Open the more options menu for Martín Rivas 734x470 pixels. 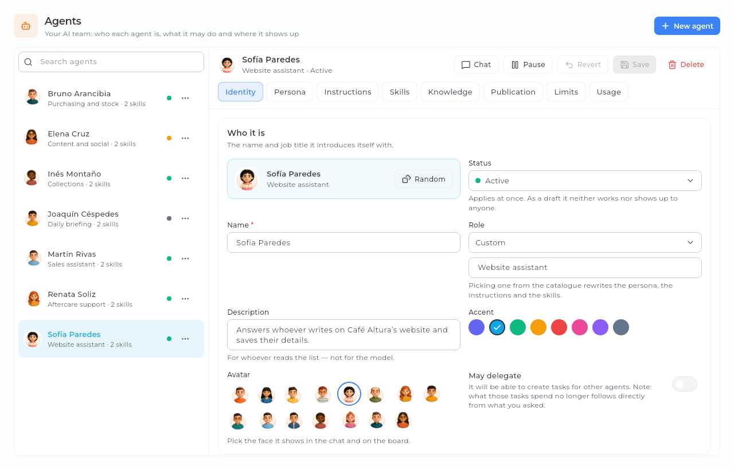(185, 258)
